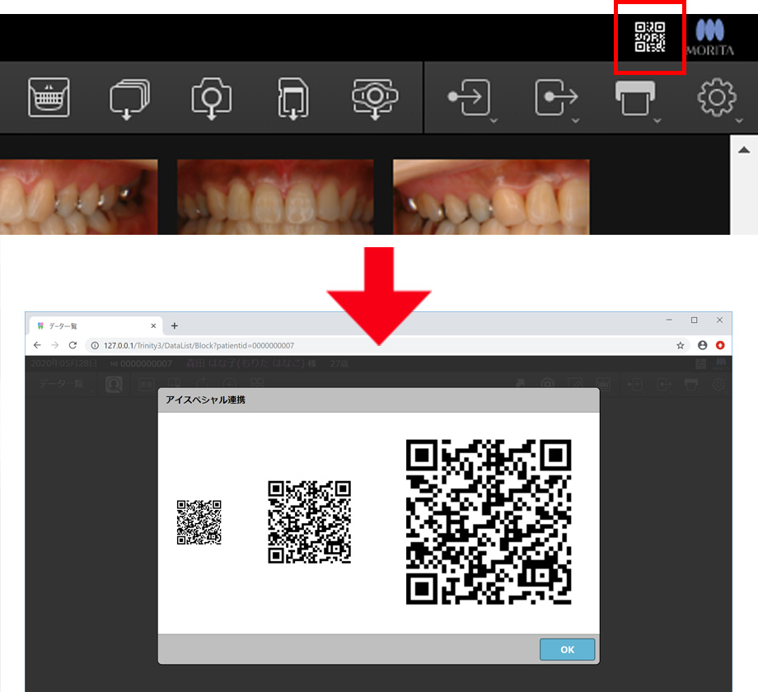758x692 pixels.
Task: Open the browser profile account icon
Action: click(x=703, y=345)
